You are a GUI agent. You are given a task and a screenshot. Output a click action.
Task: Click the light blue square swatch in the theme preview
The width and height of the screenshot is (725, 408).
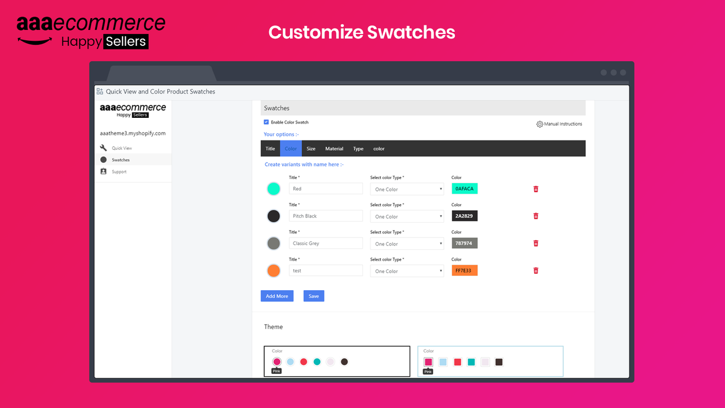coord(443,362)
